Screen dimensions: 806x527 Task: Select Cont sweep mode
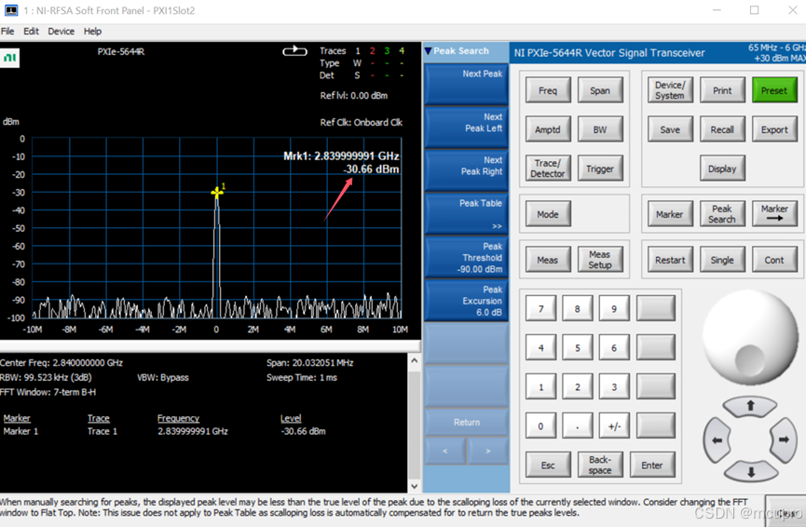click(x=774, y=260)
